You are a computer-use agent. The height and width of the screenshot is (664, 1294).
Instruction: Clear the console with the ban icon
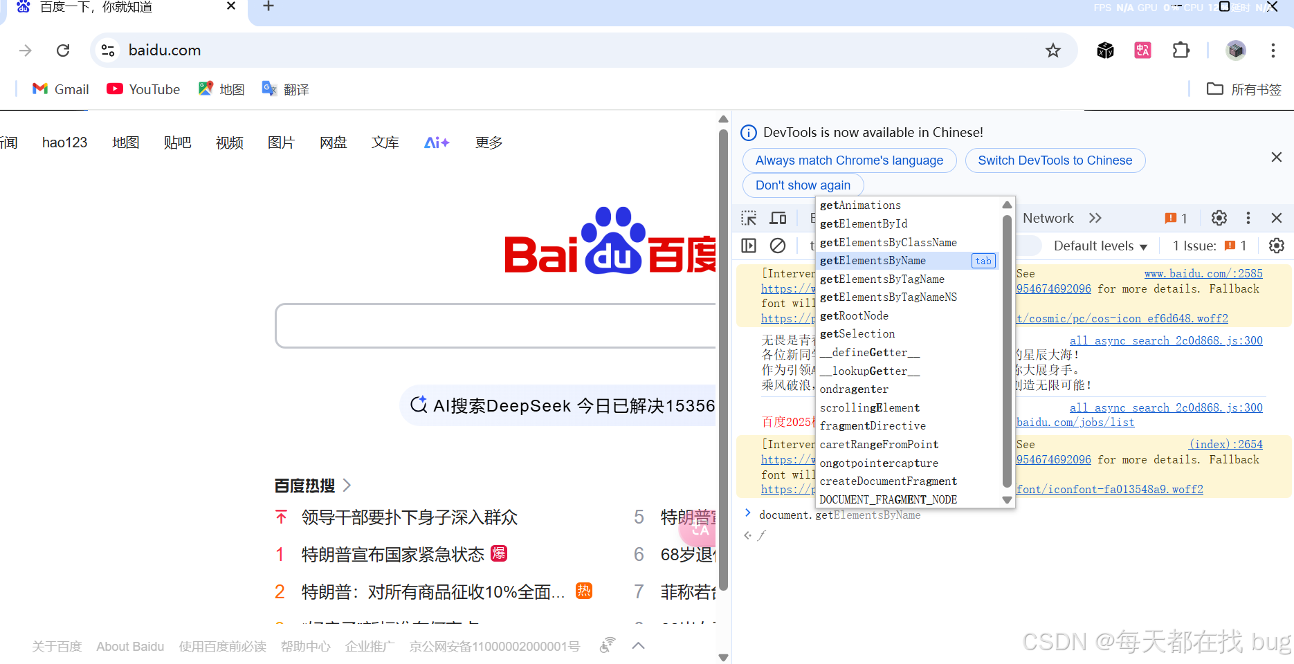click(x=778, y=246)
